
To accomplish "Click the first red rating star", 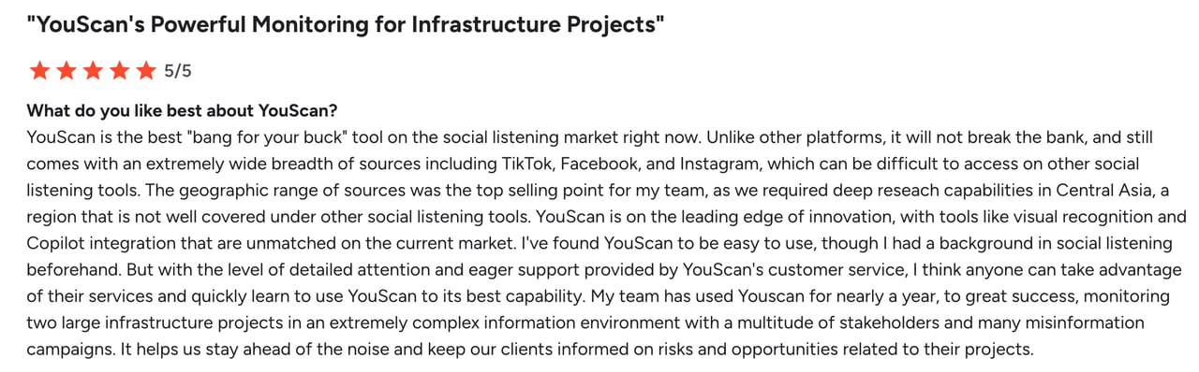I will (38, 70).
